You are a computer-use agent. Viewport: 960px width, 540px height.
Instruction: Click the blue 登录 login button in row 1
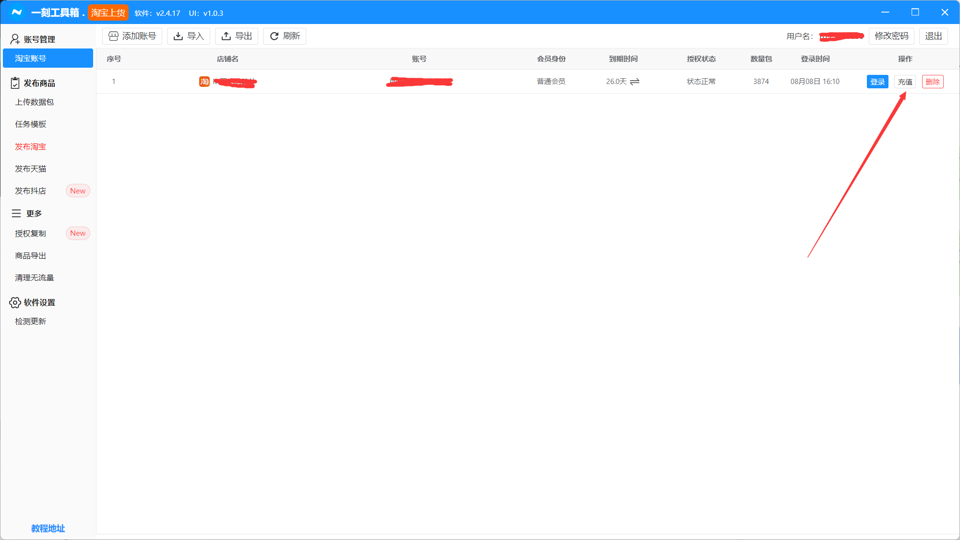[877, 82]
